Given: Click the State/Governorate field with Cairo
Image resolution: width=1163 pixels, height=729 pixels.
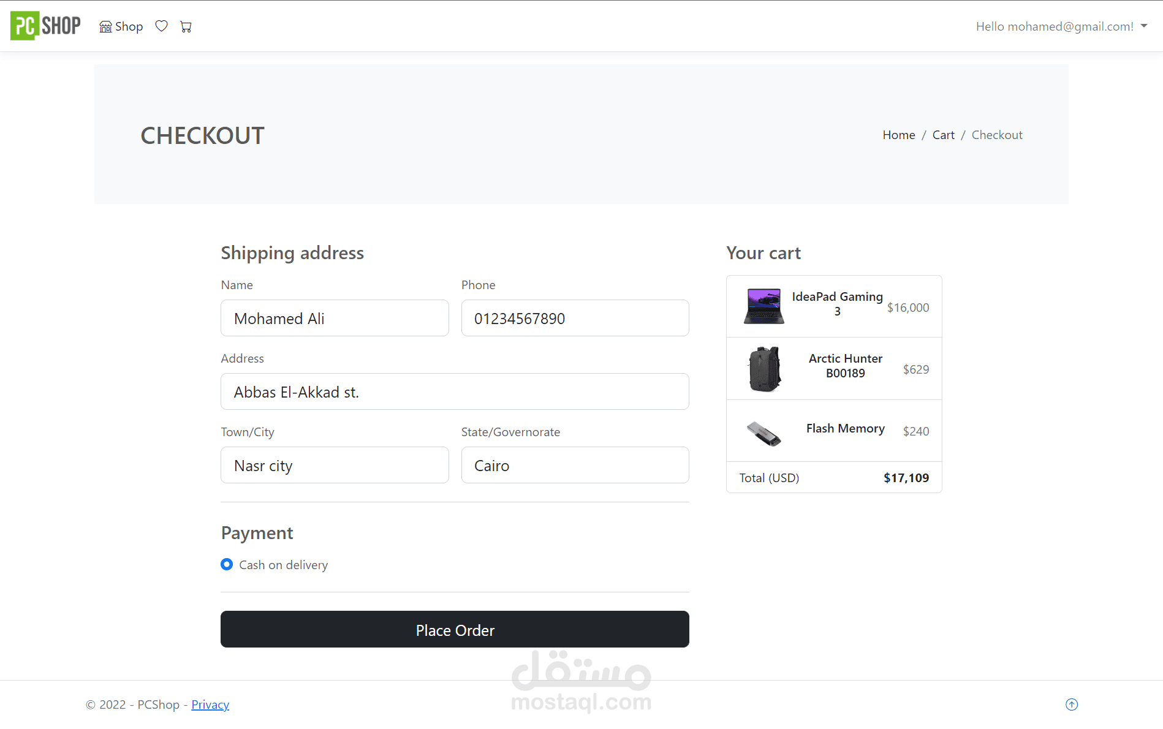Looking at the screenshot, I should [575, 465].
